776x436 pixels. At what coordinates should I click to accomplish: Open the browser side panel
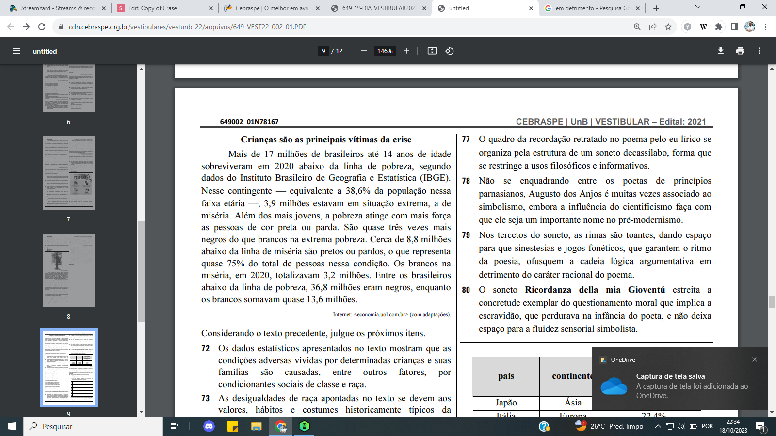pos(734,27)
